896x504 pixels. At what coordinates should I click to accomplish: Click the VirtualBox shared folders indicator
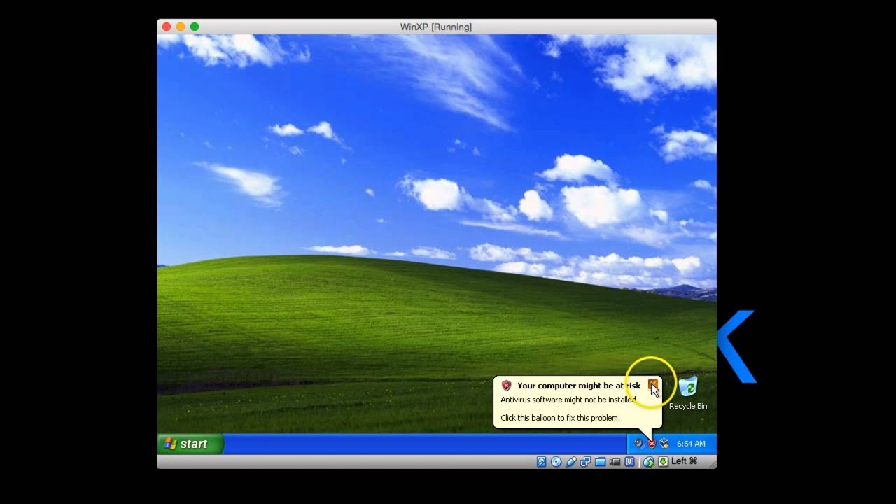point(601,461)
